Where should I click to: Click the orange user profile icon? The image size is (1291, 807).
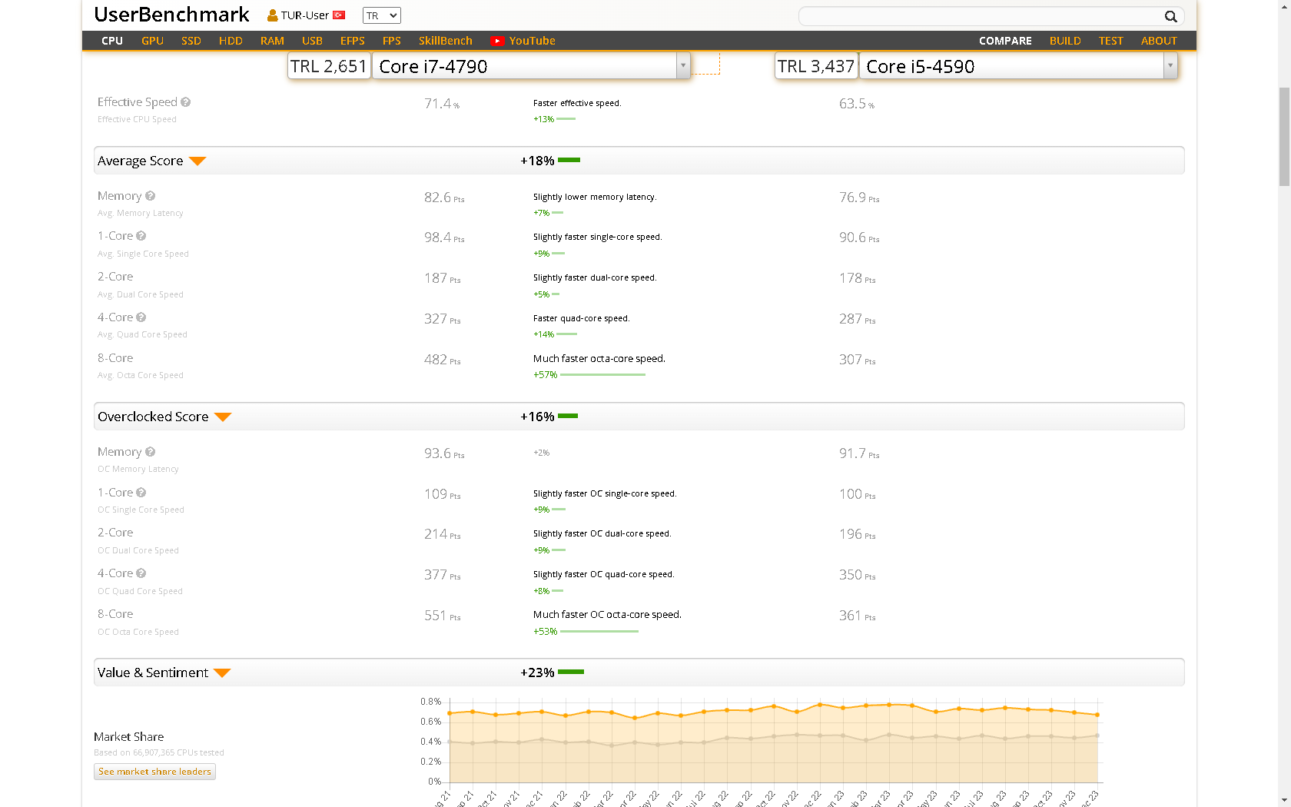tap(272, 15)
